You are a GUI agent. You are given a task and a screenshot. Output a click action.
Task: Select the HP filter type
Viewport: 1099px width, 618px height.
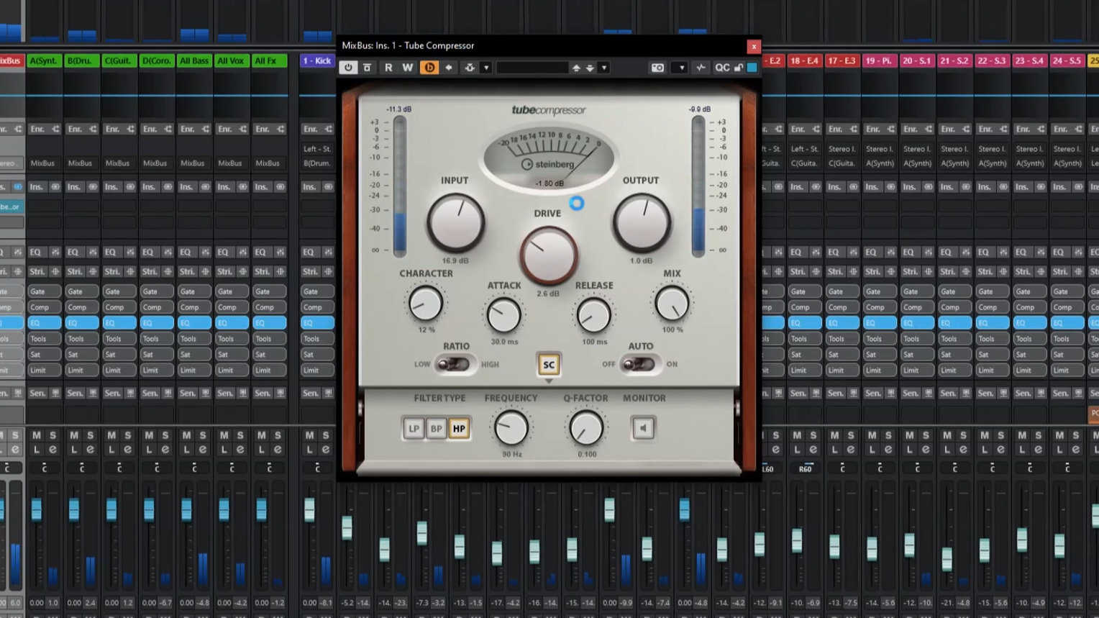[459, 429]
